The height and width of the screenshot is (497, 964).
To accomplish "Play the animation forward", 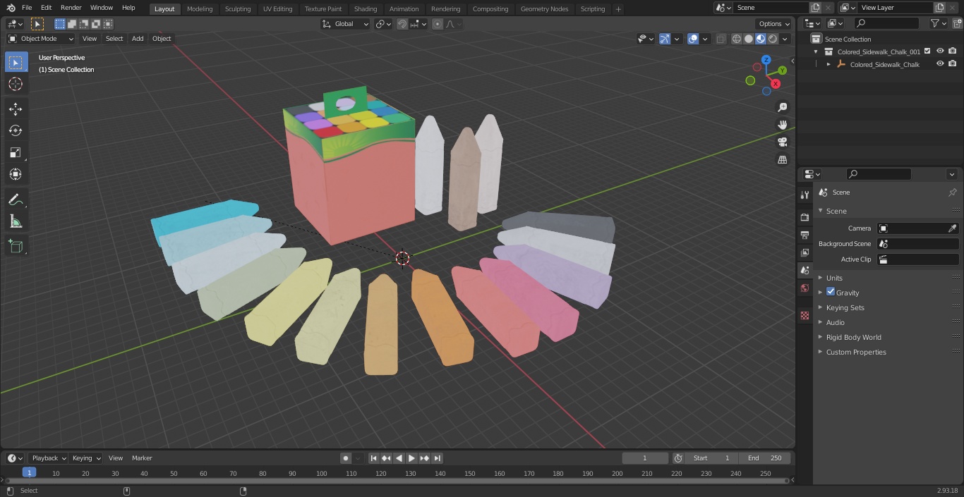I will pos(411,458).
